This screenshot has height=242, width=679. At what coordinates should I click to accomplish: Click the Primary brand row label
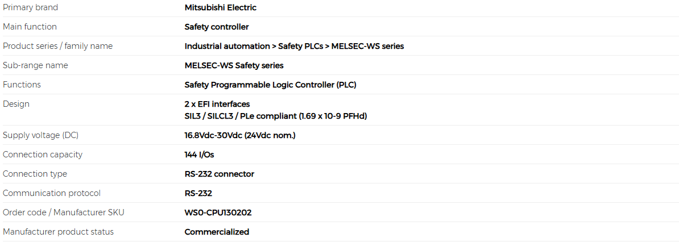click(x=30, y=7)
